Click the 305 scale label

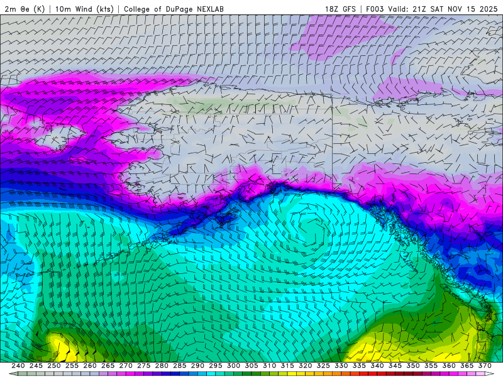[251, 366]
